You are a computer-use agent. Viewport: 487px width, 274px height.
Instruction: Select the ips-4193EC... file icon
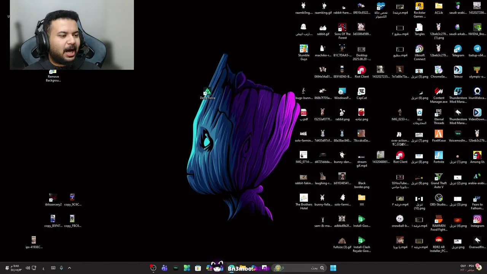pos(34,243)
